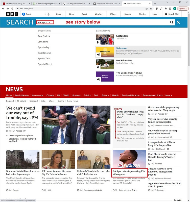The height and width of the screenshot is (202, 190).
Task: Open the EastEnders result thumbnail
Action: click(x=105, y=39)
